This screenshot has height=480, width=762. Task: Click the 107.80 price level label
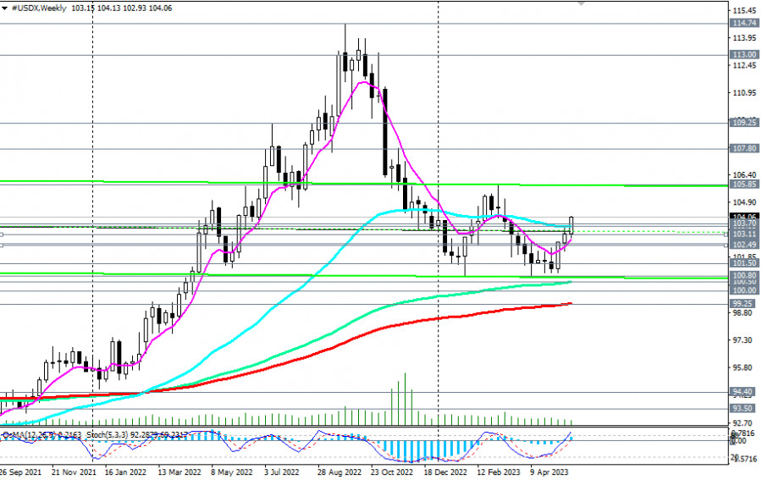(743, 148)
